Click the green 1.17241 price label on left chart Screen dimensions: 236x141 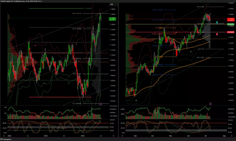pyautogui.click(x=112, y=19)
